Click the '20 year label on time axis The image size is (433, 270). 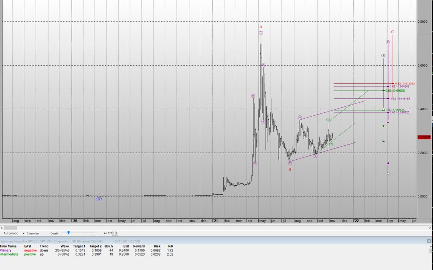click(75, 220)
